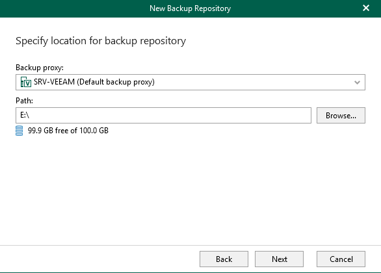Screen dimensions: 381x273
Task: Close the New Backup Repository dialog
Action: [x=366, y=8]
